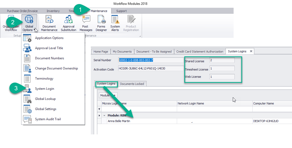Open Document Maintenance from the ribbon
The width and height of the screenshot is (292, 148).
tap(49, 23)
